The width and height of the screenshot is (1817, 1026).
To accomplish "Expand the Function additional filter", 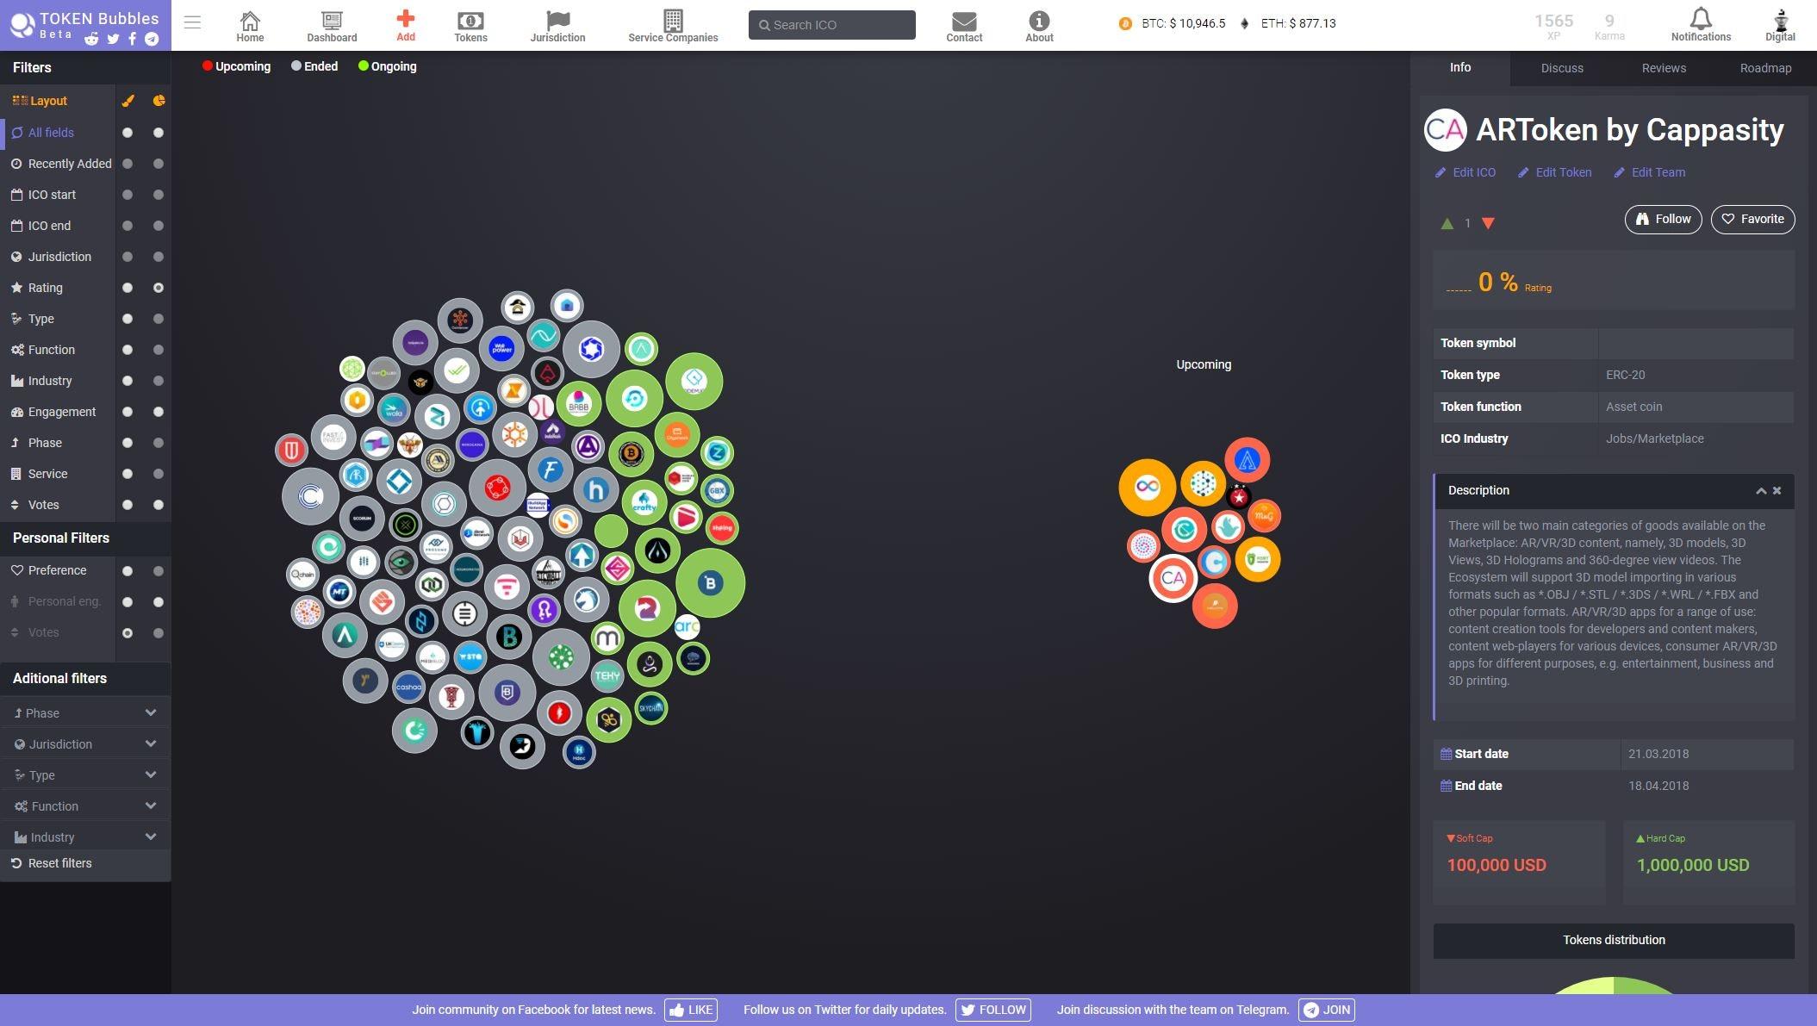I will tap(85, 806).
